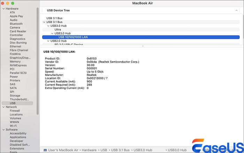Select the highlighted USB sidebar item

17,103
